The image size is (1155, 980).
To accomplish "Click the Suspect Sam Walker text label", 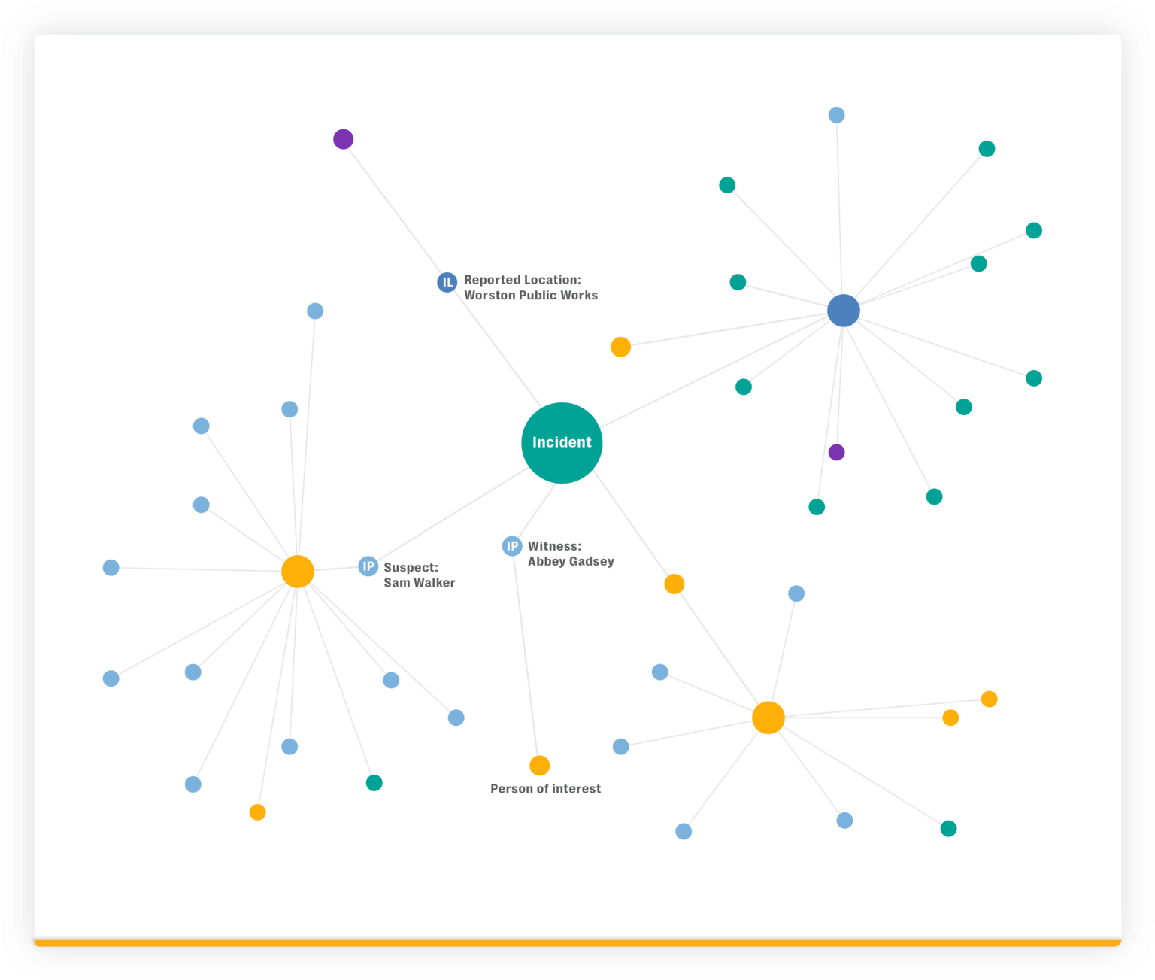I will tap(419, 575).
